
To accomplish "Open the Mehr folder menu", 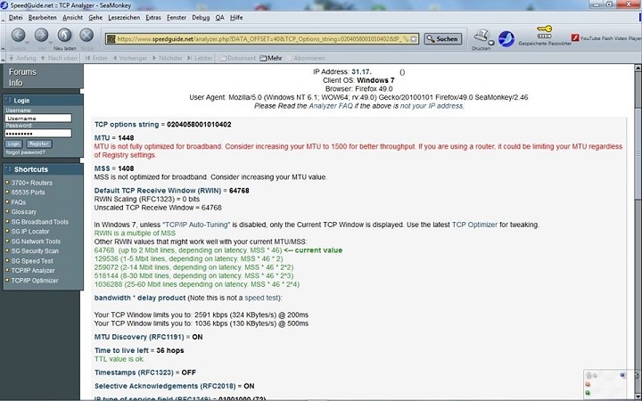I will (x=271, y=58).
